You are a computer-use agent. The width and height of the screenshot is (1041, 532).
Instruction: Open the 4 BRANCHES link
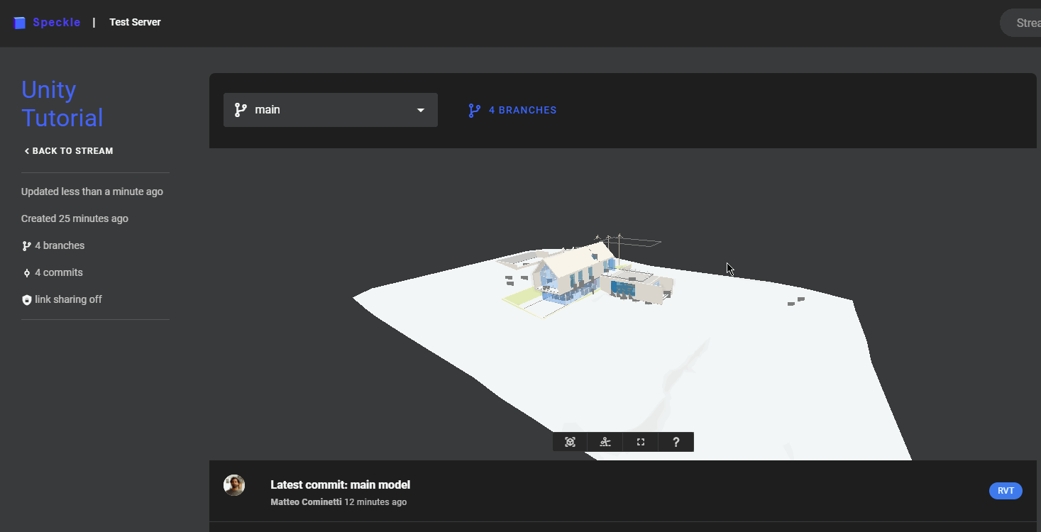click(522, 111)
